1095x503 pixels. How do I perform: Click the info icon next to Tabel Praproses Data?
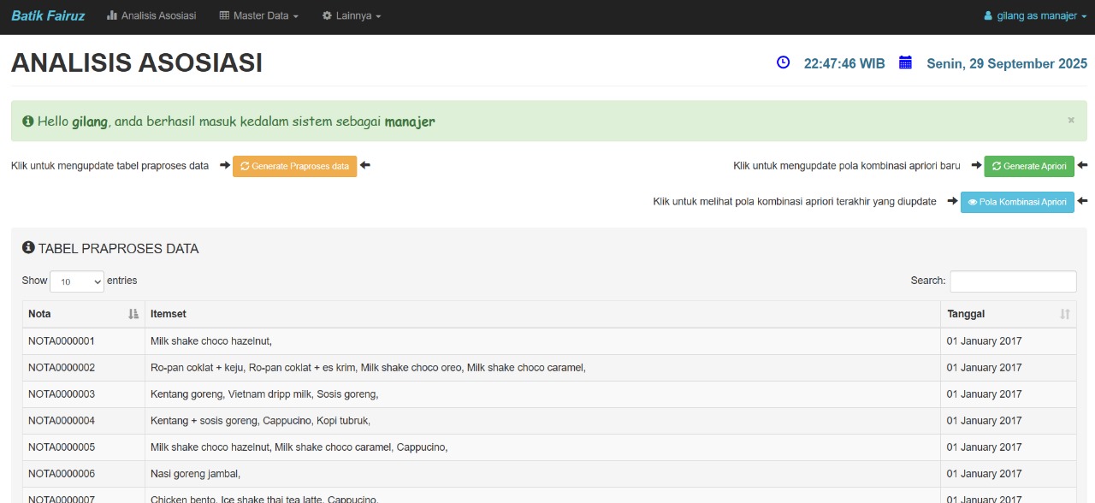click(28, 248)
